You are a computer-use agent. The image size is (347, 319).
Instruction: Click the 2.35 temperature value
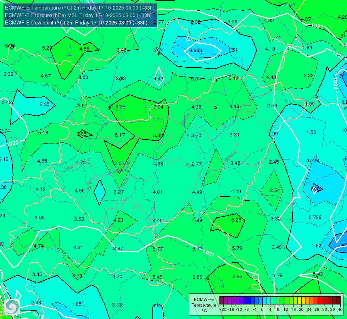coord(44,104)
